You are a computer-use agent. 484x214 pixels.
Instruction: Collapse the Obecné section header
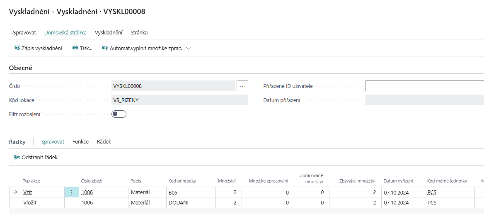tap(21, 68)
